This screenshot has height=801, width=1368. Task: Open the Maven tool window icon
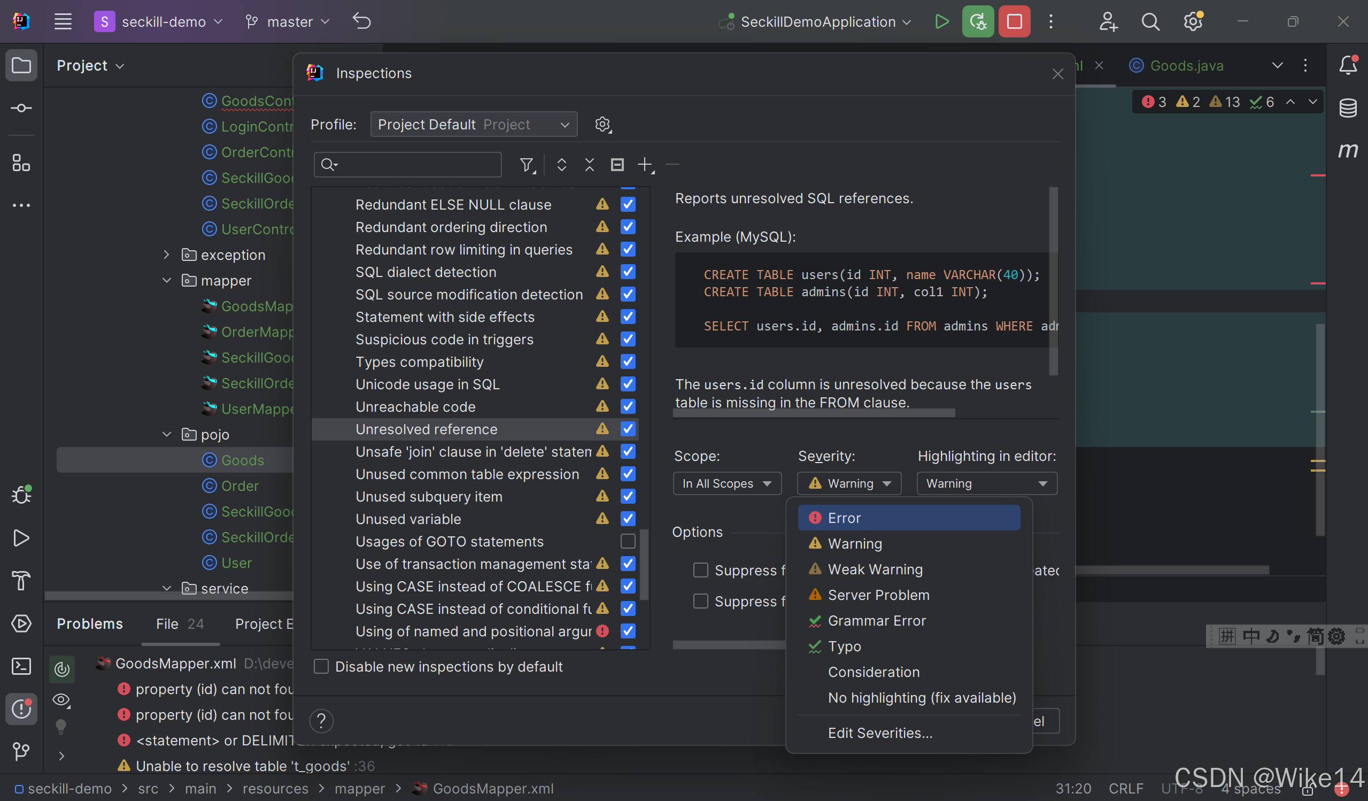[x=1347, y=150]
